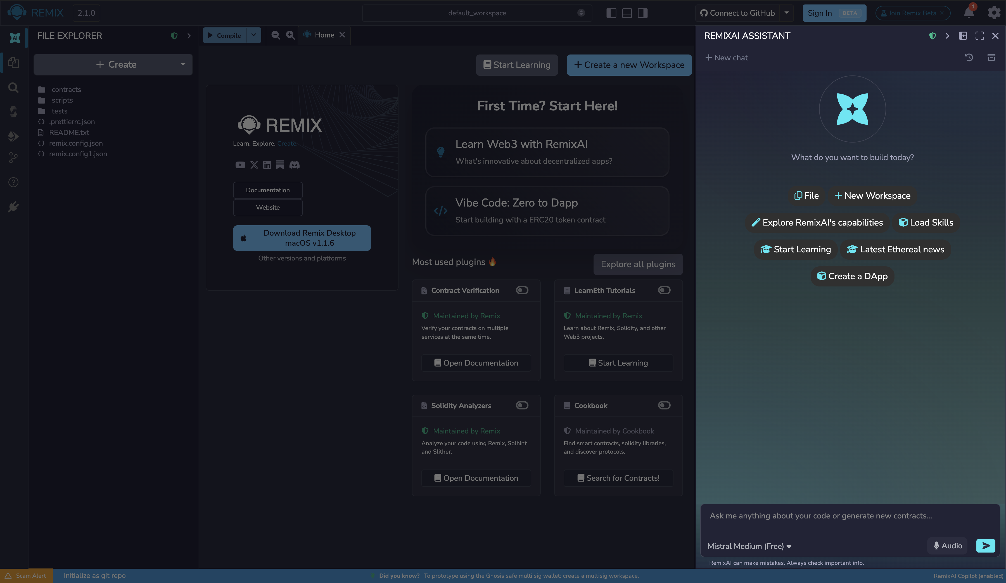Open the file search sidebar icon

pos(14,87)
